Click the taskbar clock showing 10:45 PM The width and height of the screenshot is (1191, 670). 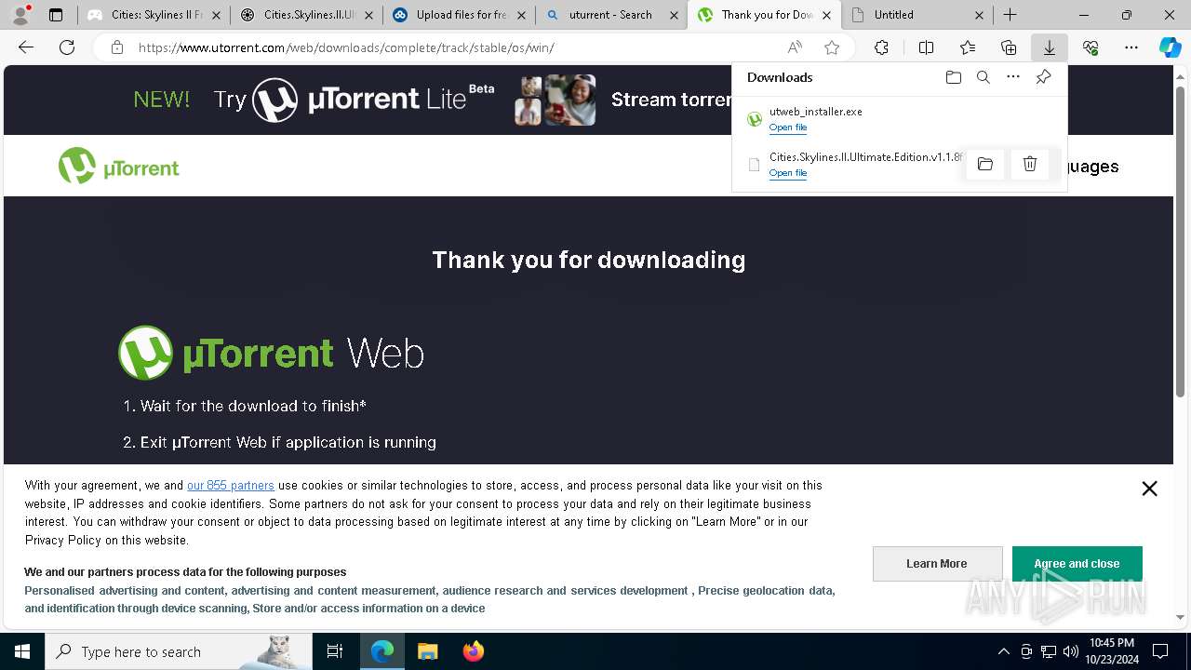1111,651
